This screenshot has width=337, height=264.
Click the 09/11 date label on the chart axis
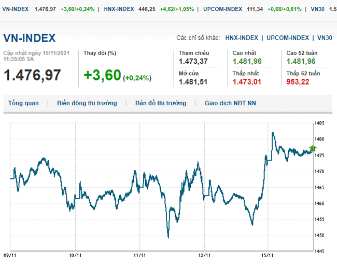coord(10,255)
